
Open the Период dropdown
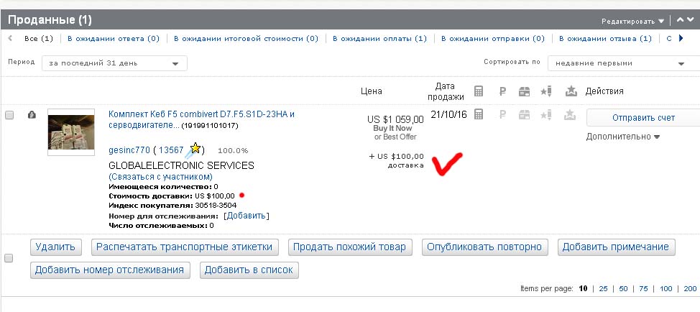(x=114, y=63)
